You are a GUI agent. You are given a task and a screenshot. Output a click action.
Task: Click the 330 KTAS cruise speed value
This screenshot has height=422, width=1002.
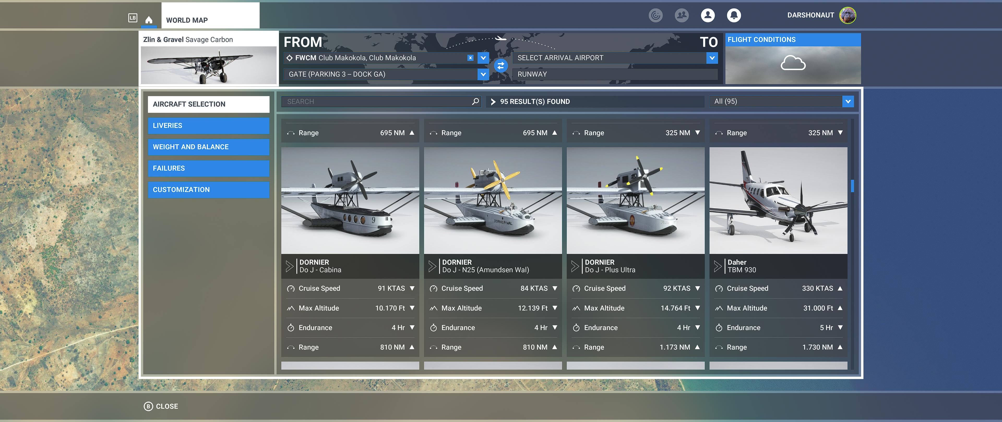817,288
